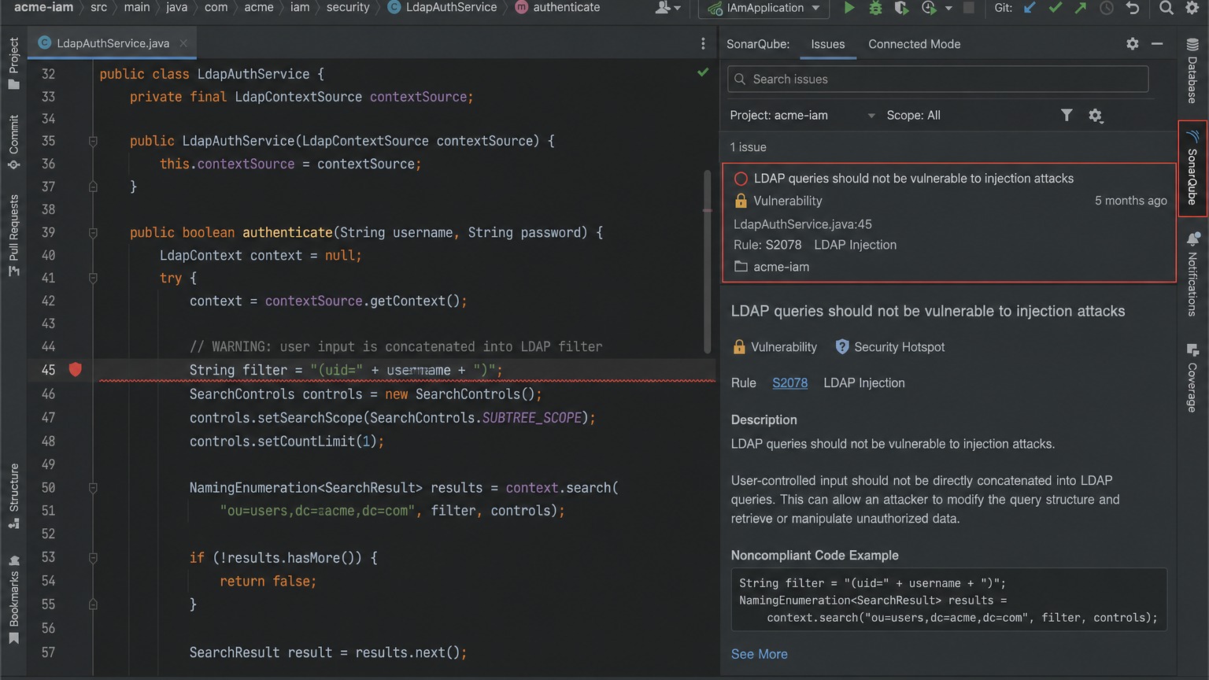Click the editor vertical scrollbar
Screen dimensions: 1209x680
(x=707, y=262)
